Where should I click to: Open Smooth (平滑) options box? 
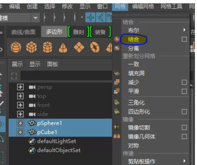tap(184, 91)
